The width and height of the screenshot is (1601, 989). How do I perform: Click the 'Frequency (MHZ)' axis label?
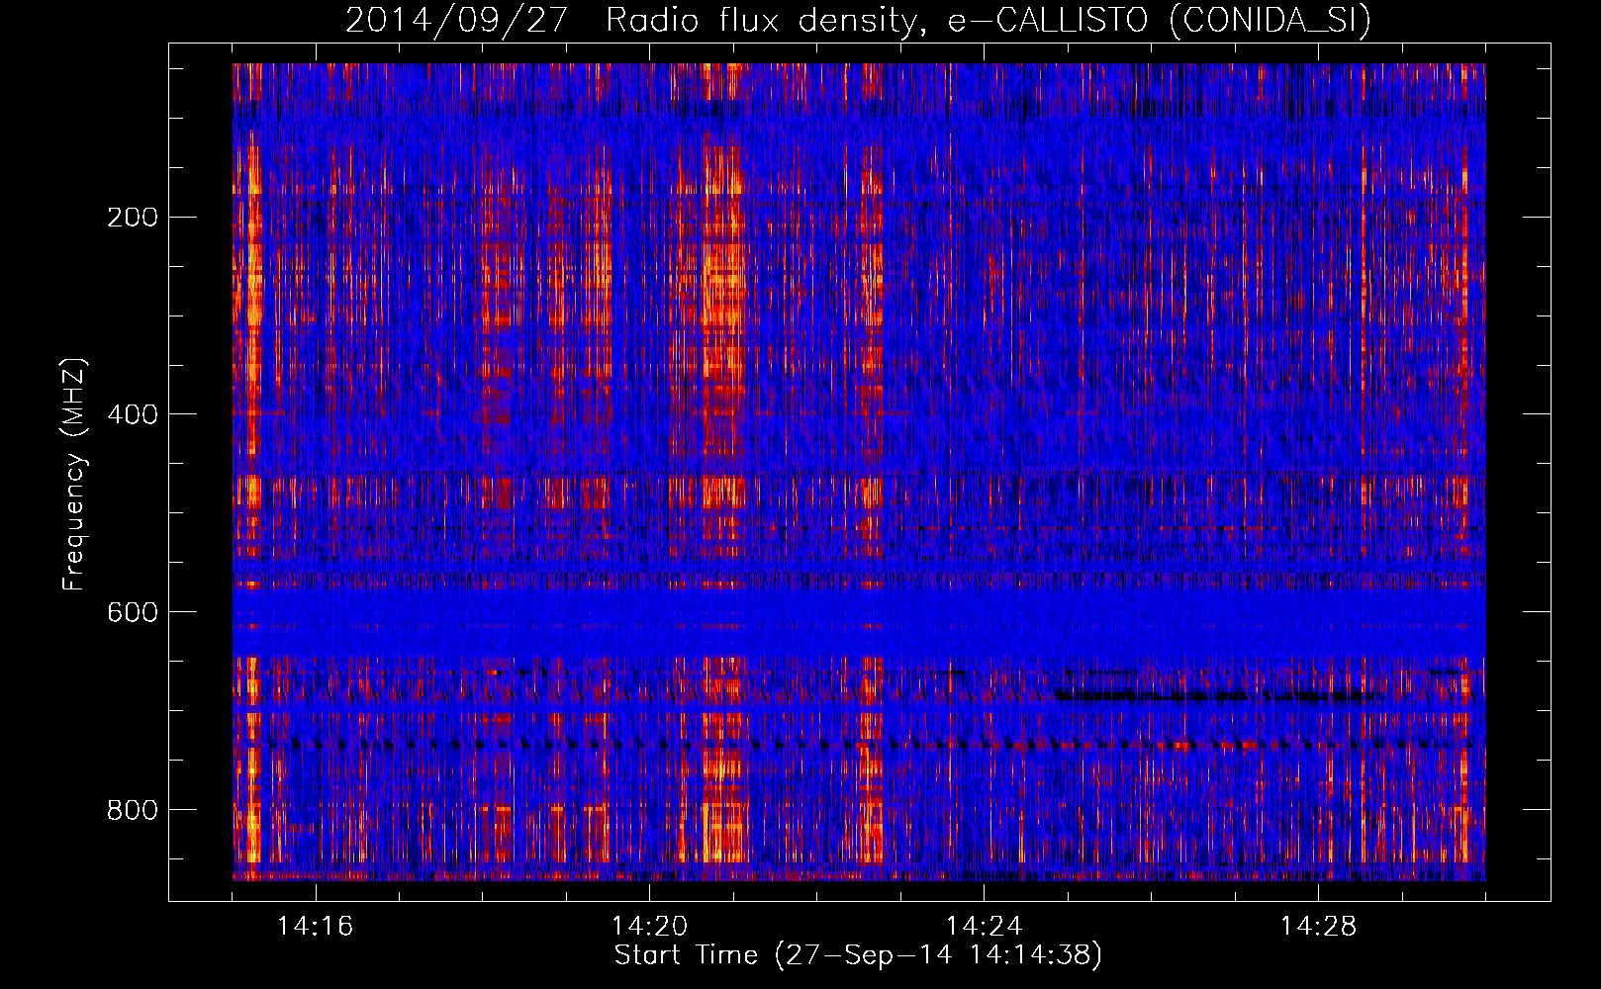[74, 474]
